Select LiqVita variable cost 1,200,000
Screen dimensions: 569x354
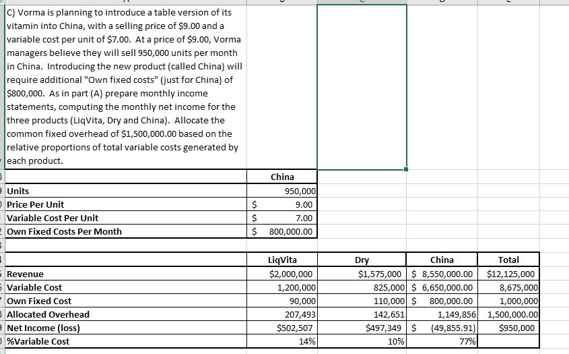[282, 287]
